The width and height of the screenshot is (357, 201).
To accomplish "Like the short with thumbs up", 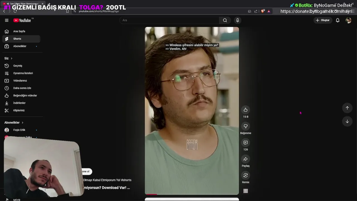I will coord(245,110).
